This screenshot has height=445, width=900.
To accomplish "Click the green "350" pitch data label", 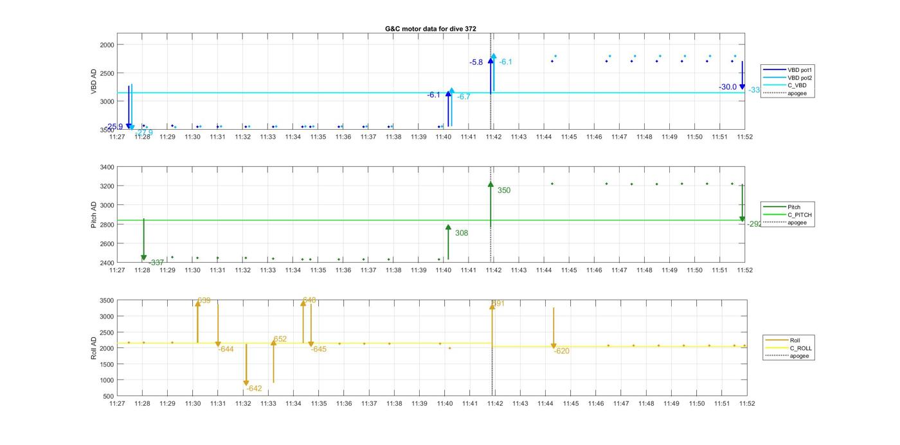I will [504, 190].
